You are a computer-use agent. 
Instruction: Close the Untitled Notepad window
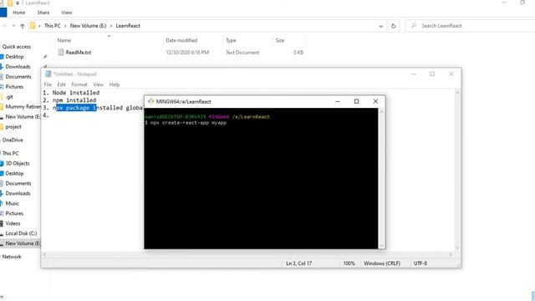click(451, 74)
